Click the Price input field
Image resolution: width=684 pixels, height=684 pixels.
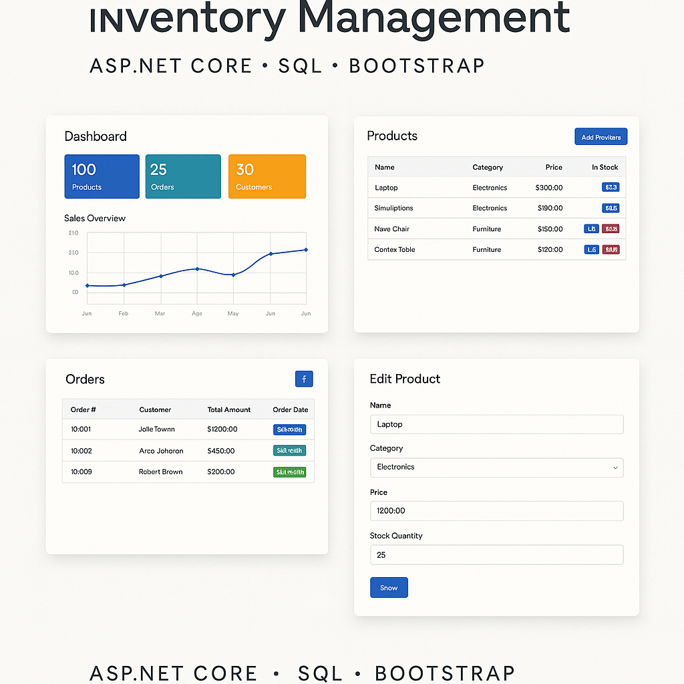point(496,511)
